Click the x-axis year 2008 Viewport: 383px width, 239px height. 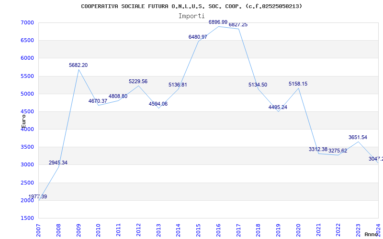(58, 230)
